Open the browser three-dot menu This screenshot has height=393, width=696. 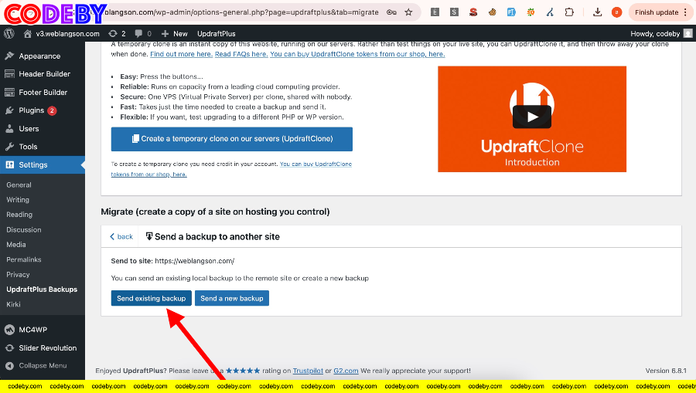tap(685, 12)
